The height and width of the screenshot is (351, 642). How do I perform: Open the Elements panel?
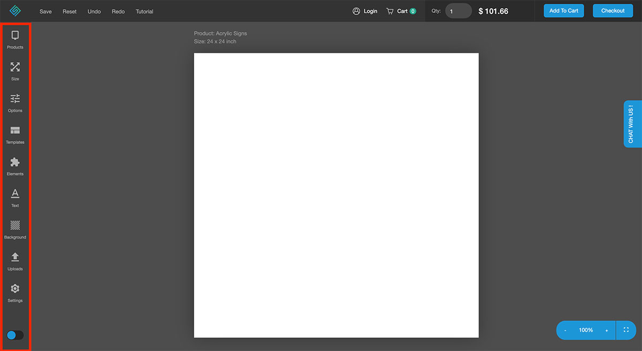pyautogui.click(x=15, y=166)
